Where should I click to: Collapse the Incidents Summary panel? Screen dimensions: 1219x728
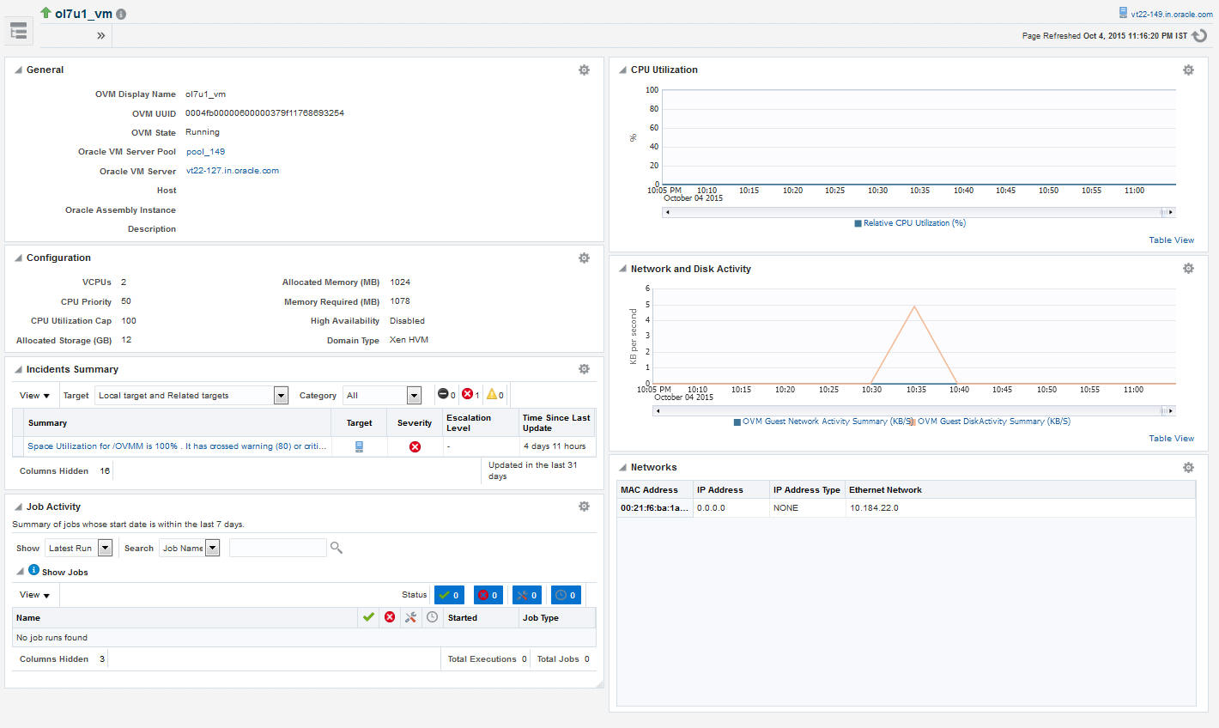coord(19,370)
